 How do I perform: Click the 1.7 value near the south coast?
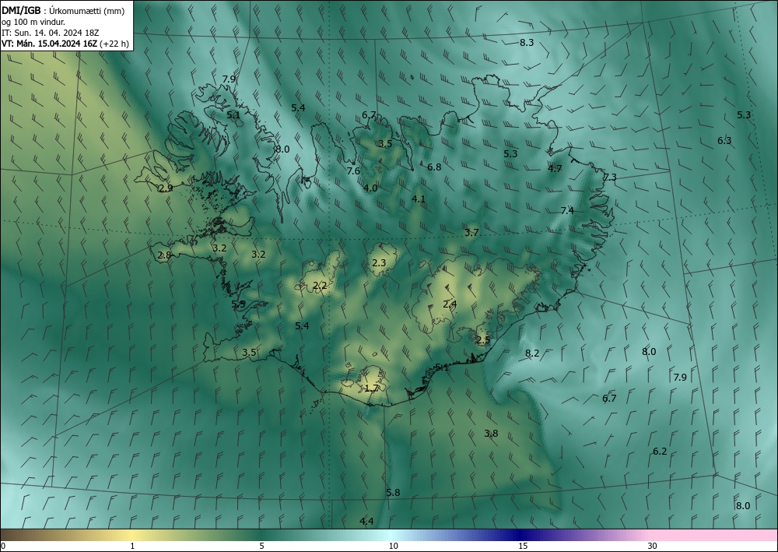[x=372, y=389]
